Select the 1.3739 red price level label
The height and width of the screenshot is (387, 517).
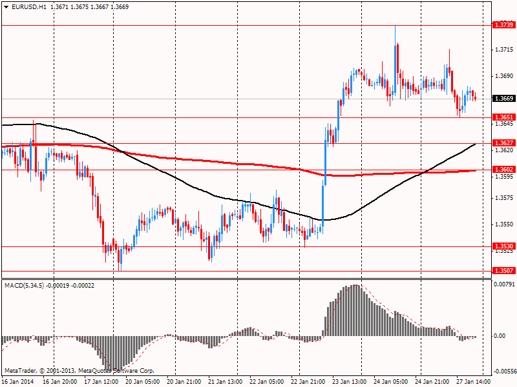click(x=504, y=25)
